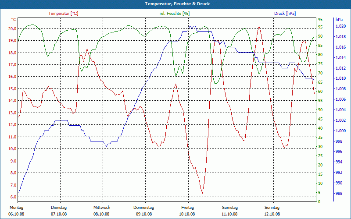Pick the Dienstag day label
The image size is (351, 219).
[x=59, y=208]
